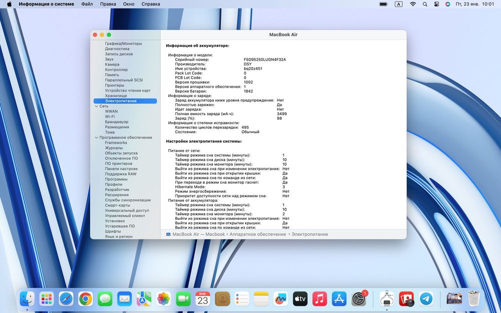Launch Apple TV from the Dock
Screen dimensions: 501x313
[300, 299]
